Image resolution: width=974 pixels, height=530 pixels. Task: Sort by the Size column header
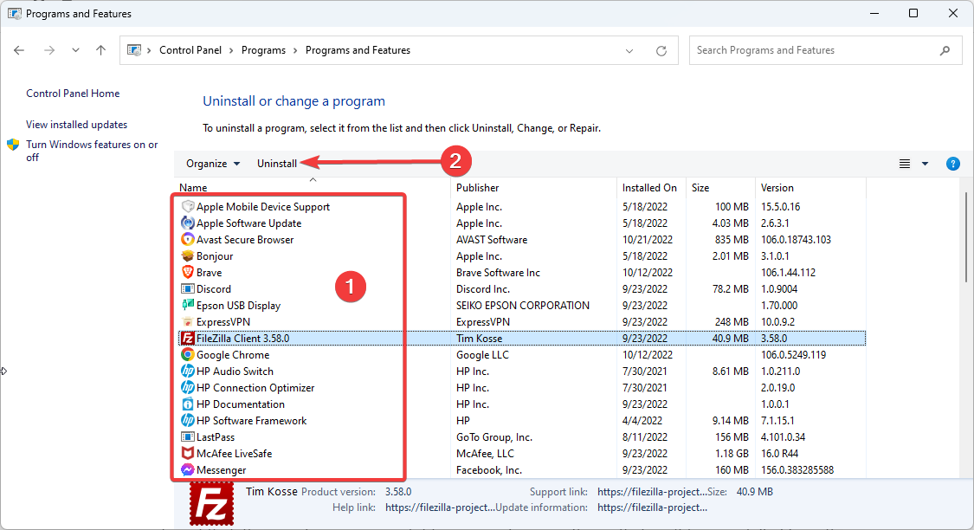[x=720, y=188]
